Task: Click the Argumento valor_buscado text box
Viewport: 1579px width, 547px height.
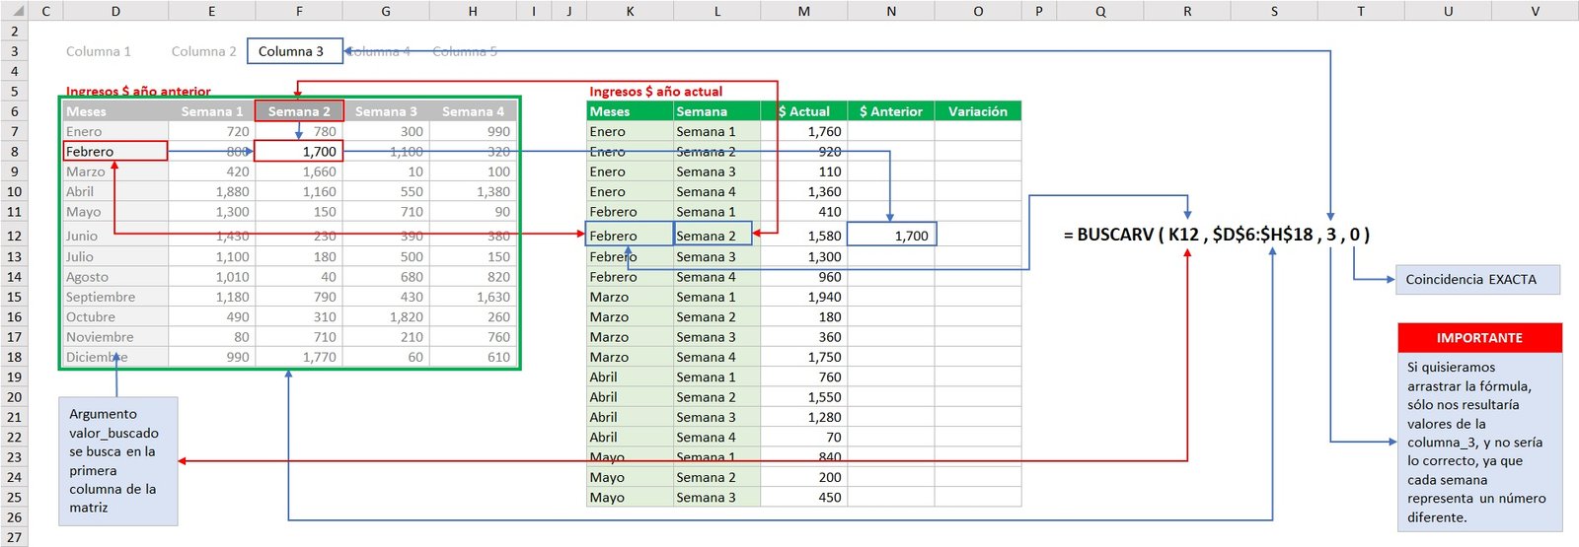Action: tap(117, 460)
